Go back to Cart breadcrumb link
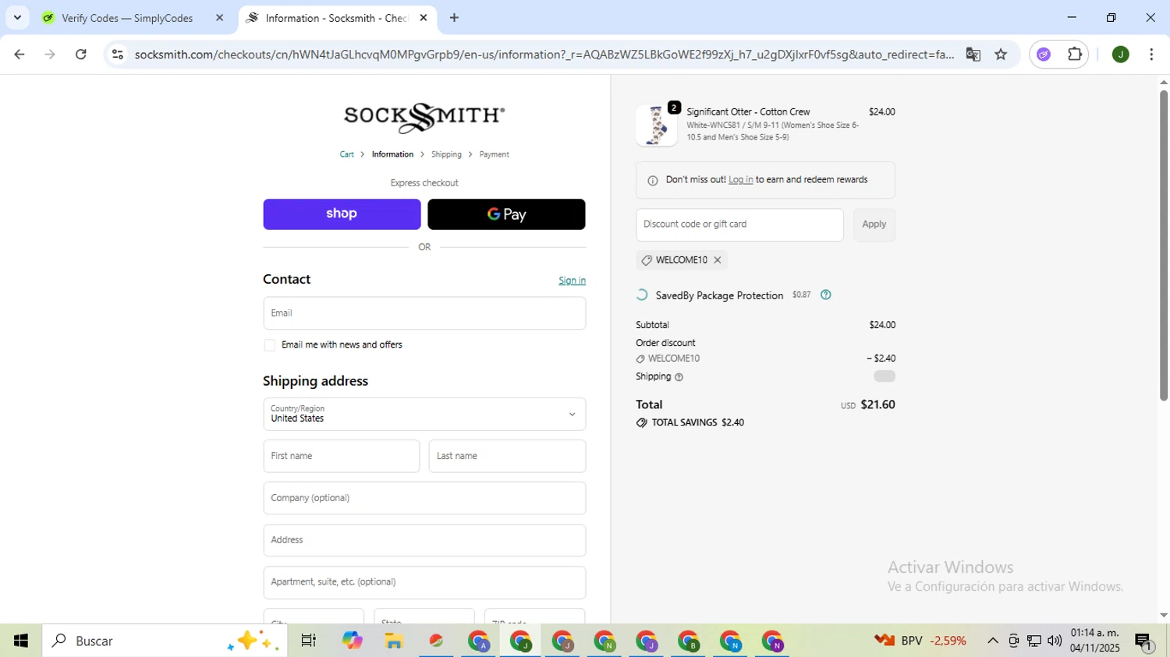Viewport: 1170px width, 657px height. 347,154
